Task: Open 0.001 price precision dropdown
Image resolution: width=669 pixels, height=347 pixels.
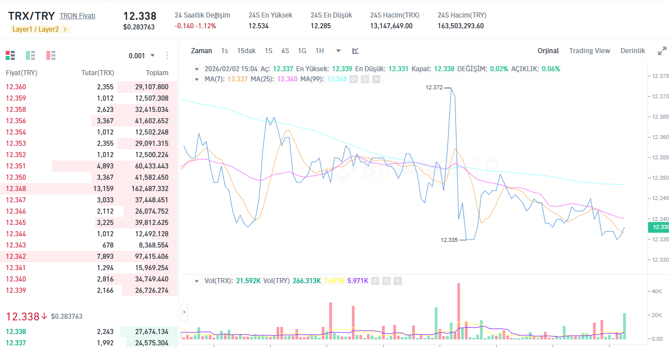Action: pos(142,55)
